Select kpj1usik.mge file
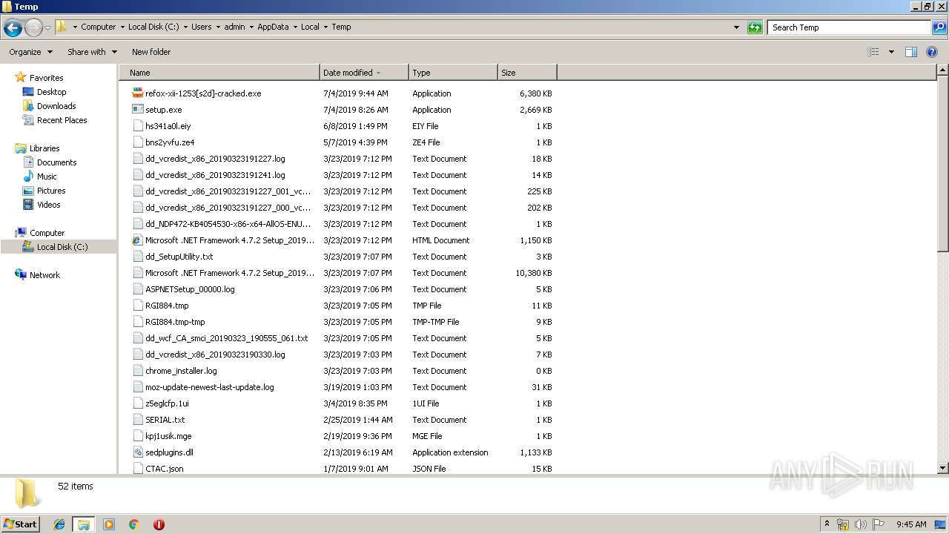 click(168, 436)
